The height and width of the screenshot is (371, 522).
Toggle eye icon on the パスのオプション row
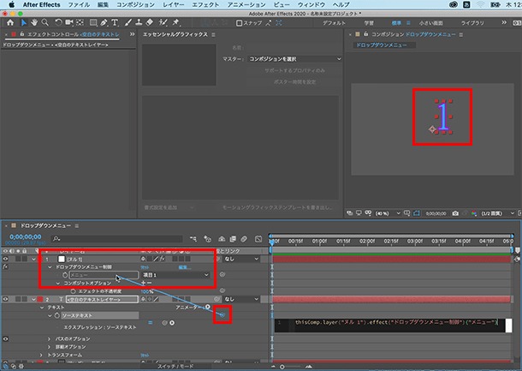tap(5, 338)
